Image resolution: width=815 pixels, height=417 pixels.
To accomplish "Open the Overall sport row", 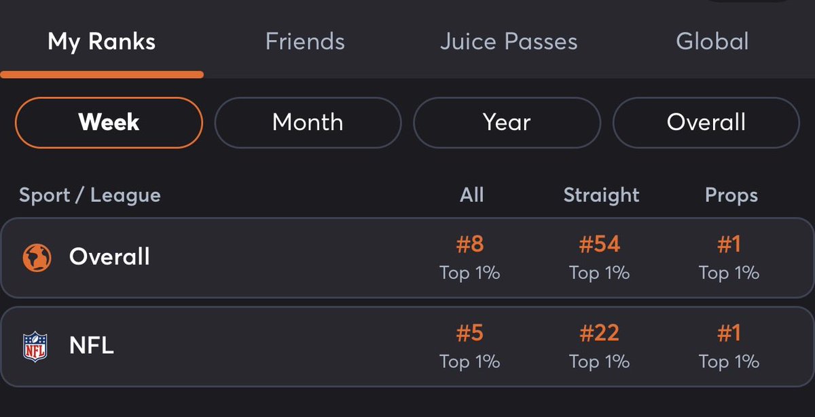I will (407, 258).
